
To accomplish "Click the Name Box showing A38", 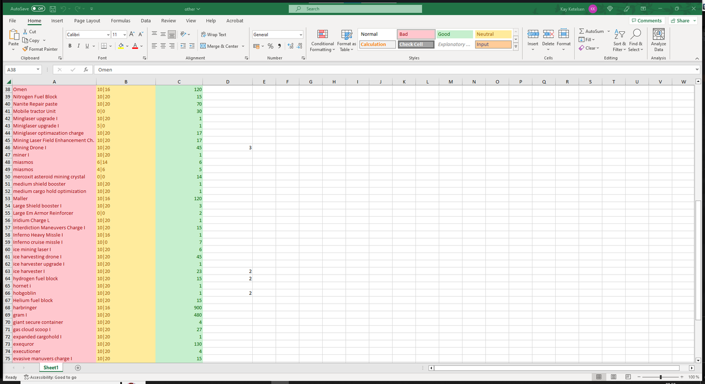I will point(23,70).
